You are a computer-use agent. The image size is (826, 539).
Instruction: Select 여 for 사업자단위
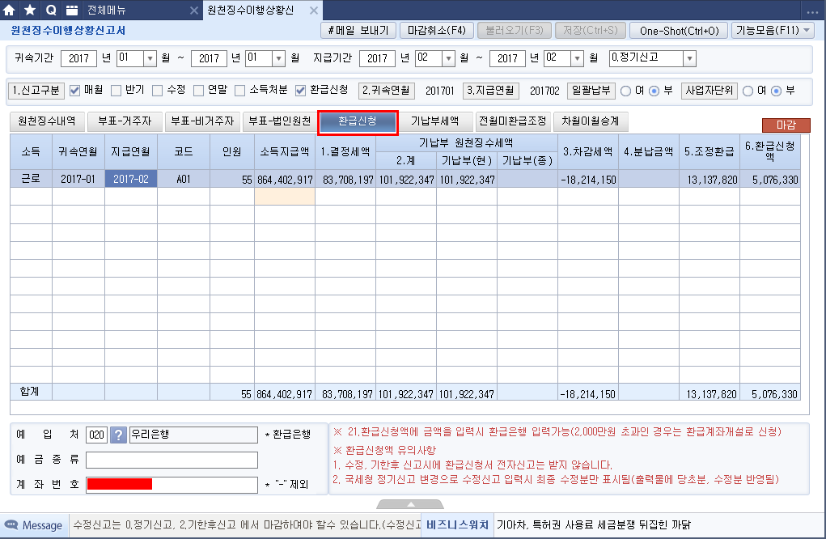click(748, 91)
